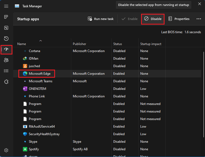
Task: Open Properties for the selected app
Action: click(x=179, y=19)
